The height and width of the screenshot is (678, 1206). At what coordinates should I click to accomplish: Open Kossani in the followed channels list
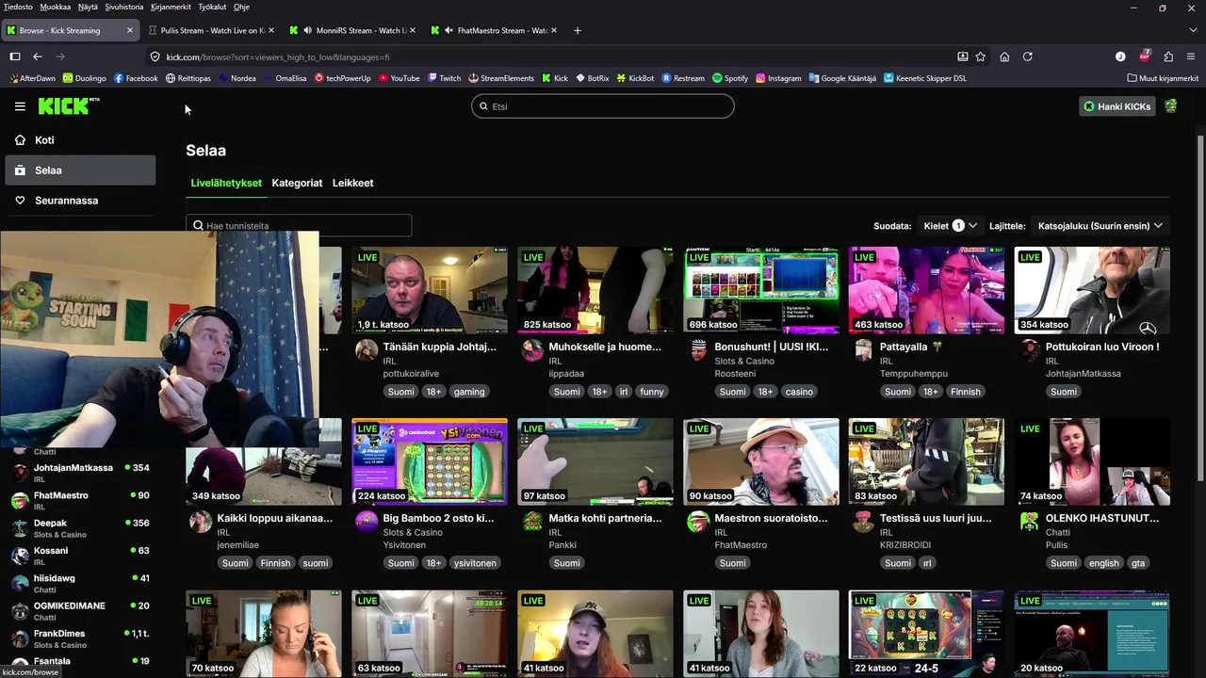(80, 556)
